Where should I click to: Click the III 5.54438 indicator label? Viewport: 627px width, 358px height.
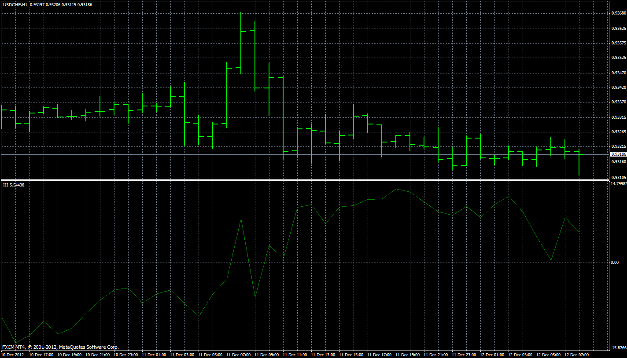click(x=14, y=185)
